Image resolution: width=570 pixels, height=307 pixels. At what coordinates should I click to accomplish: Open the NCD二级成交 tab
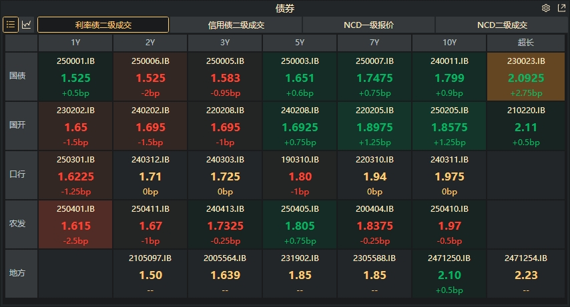click(501, 25)
